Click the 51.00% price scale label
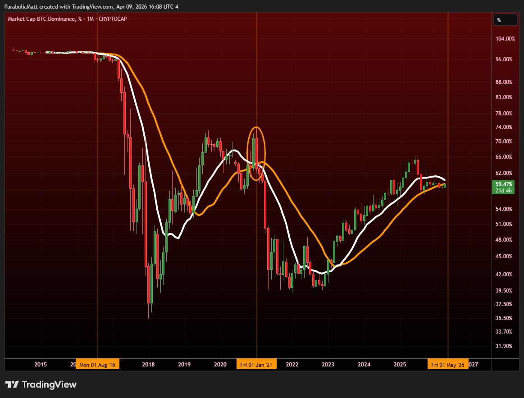The height and width of the screenshot is (398, 524). pyautogui.click(x=504, y=224)
